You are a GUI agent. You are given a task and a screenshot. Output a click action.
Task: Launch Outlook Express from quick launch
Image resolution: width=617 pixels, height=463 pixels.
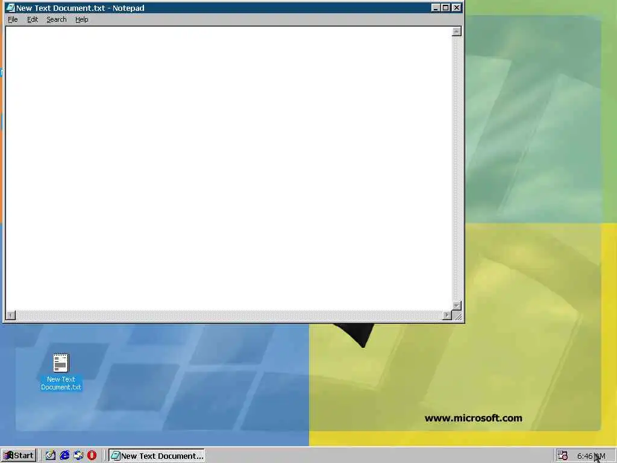(78, 456)
